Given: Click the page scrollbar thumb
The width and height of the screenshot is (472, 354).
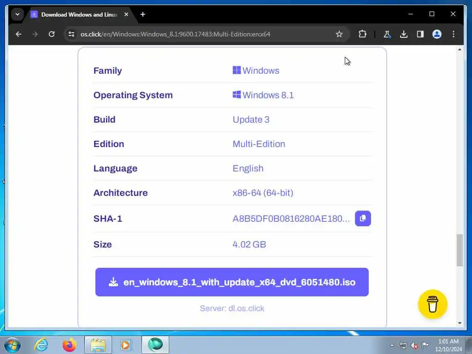Looking at the screenshot, I should pyautogui.click(x=460, y=250).
